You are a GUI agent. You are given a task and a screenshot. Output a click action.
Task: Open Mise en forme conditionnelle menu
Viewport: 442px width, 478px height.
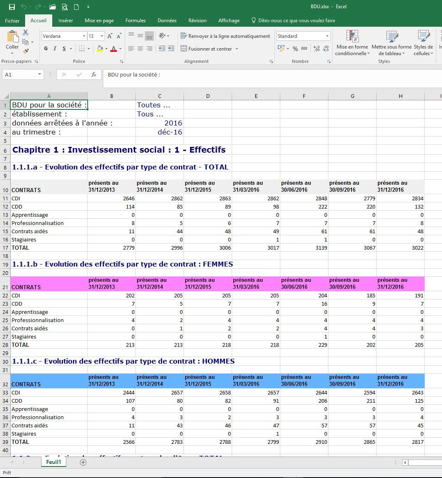click(x=352, y=43)
